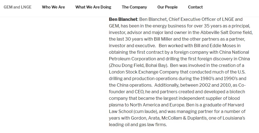Go to What We Are Doing
This screenshot has height=133, width=259.
point(93,7)
